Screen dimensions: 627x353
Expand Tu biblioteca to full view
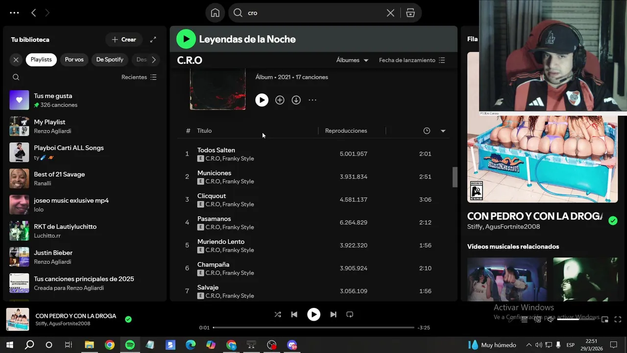tap(153, 39)
